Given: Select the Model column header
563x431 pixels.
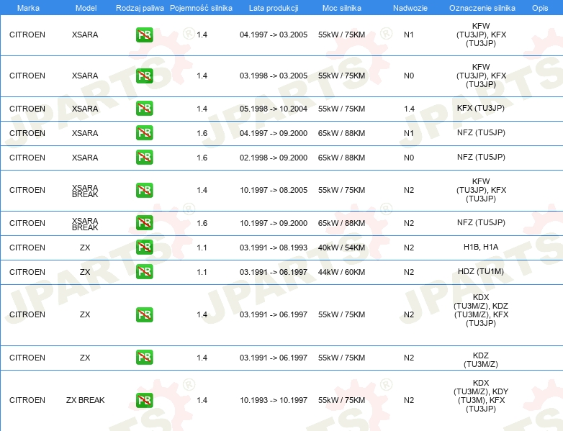Looking at the screenshot, I should pyautogui.click(x=86, y=8).
